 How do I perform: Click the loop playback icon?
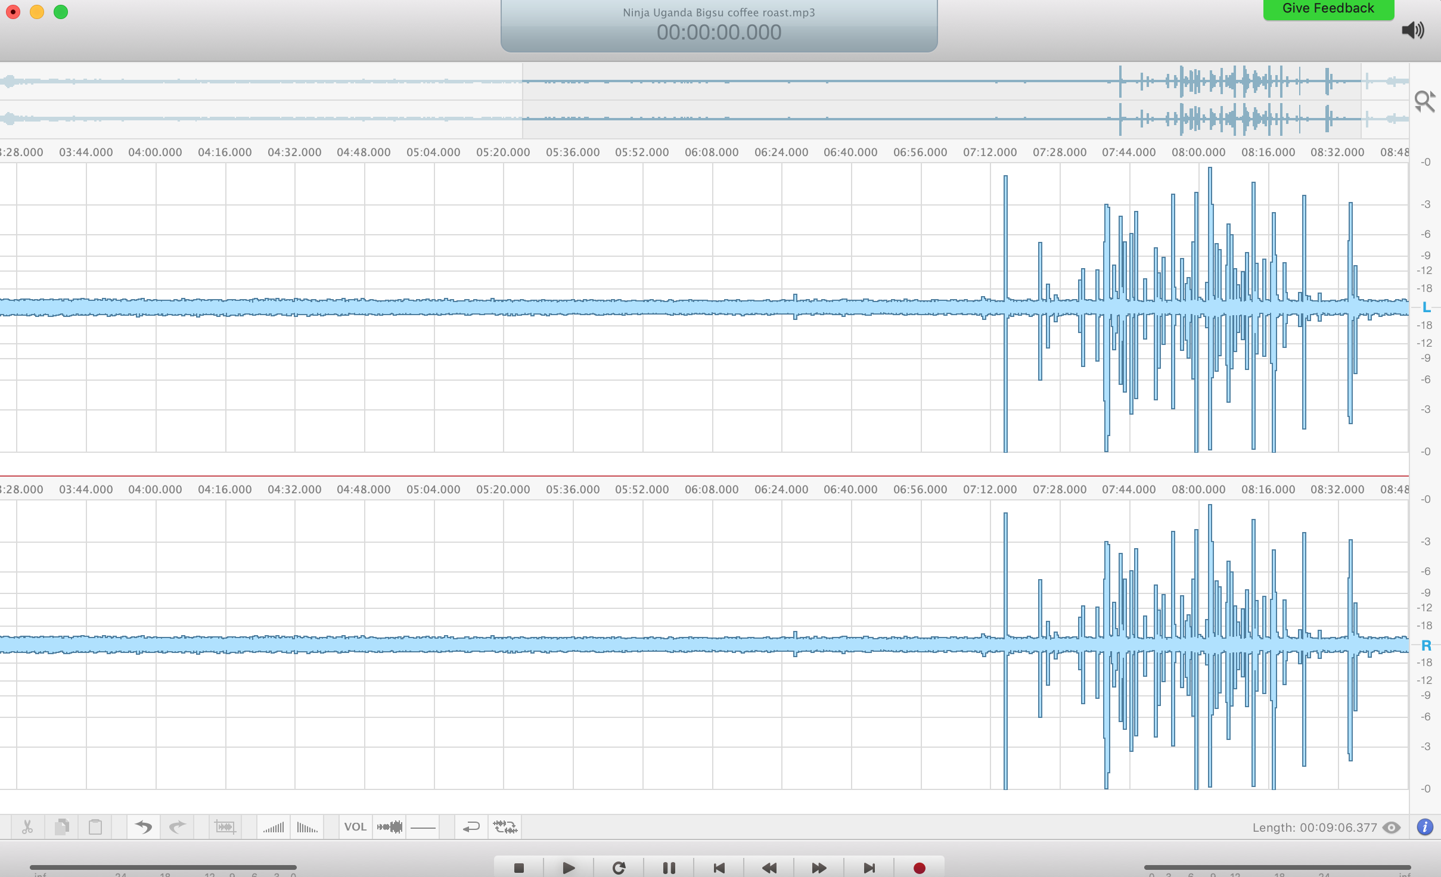pyautogui.click(x=619, y=868)
